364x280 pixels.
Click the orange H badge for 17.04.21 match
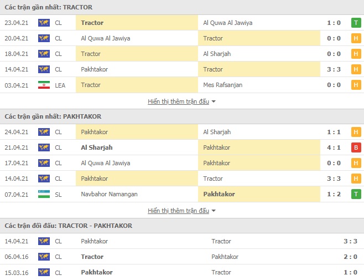[356, 163]
